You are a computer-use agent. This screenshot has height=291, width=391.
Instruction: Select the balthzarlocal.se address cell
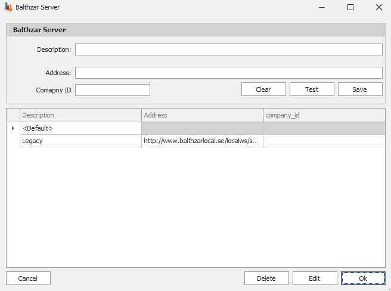coord(202,141)
